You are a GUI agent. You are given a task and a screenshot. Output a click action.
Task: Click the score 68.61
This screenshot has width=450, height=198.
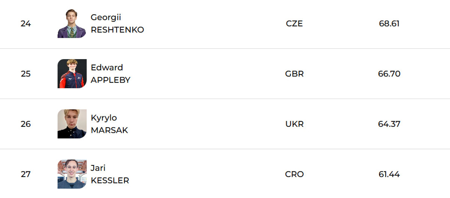tap(389, 24)
